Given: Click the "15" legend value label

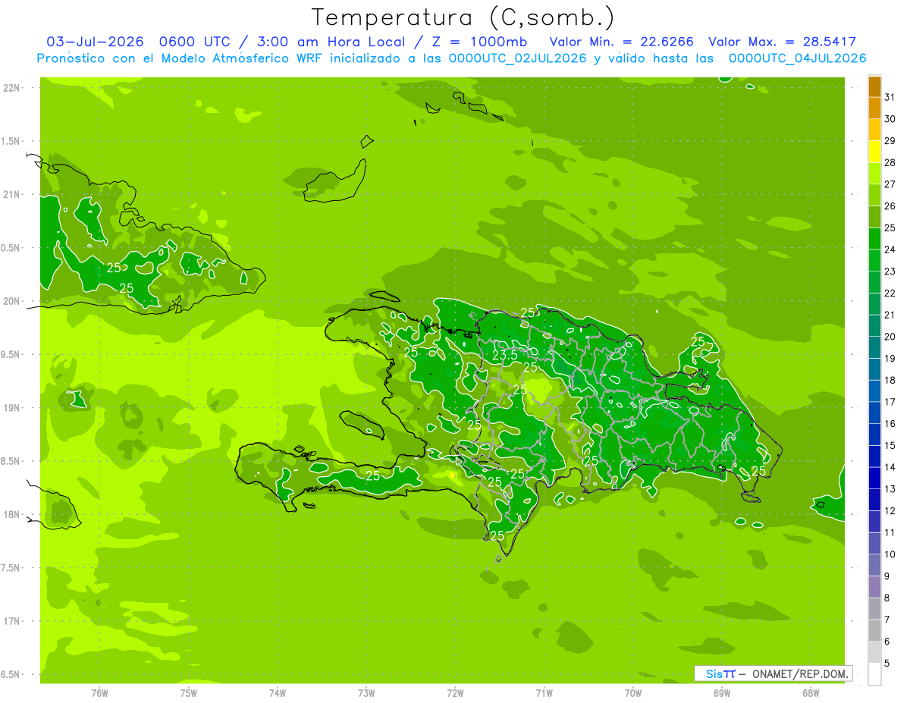Looking at the screenshot, I should pos(890,446).
